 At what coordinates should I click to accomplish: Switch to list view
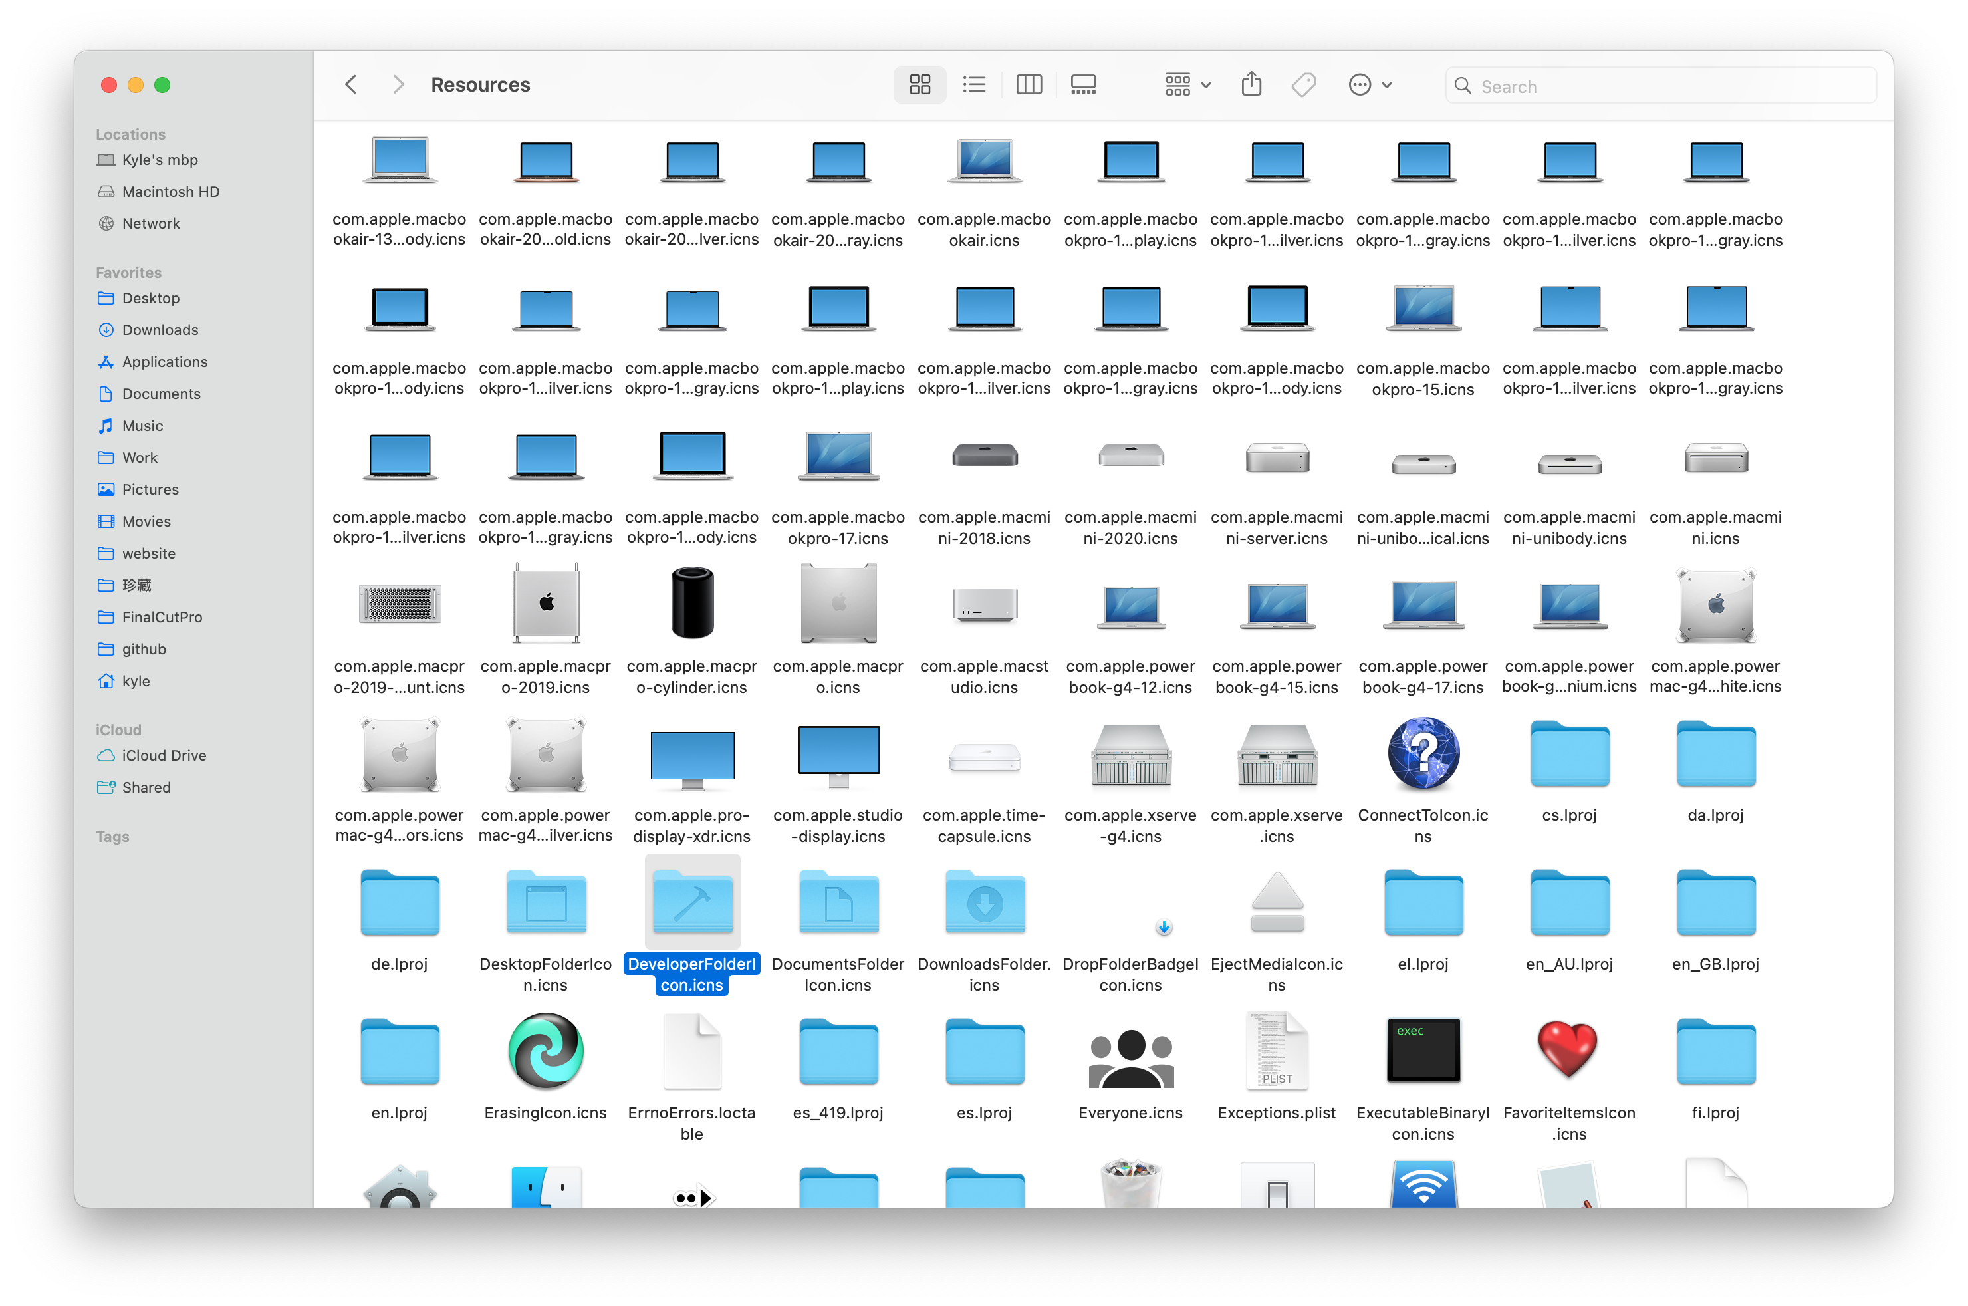(x=973, y=85)
